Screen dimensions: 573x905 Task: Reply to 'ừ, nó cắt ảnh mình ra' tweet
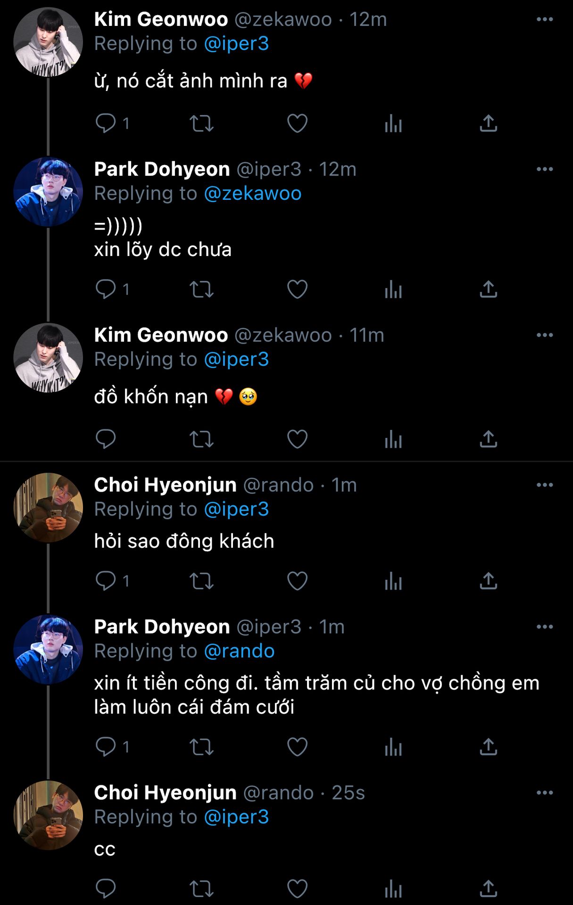tap(106, 123)
